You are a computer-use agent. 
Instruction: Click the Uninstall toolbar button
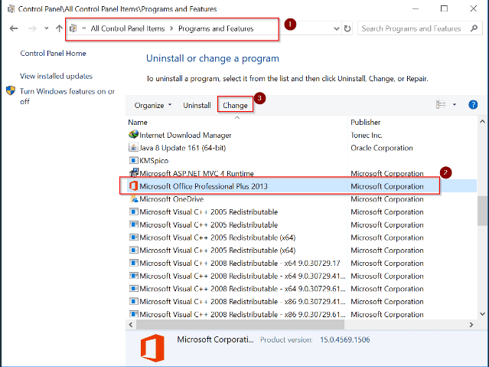pos(197,106)
